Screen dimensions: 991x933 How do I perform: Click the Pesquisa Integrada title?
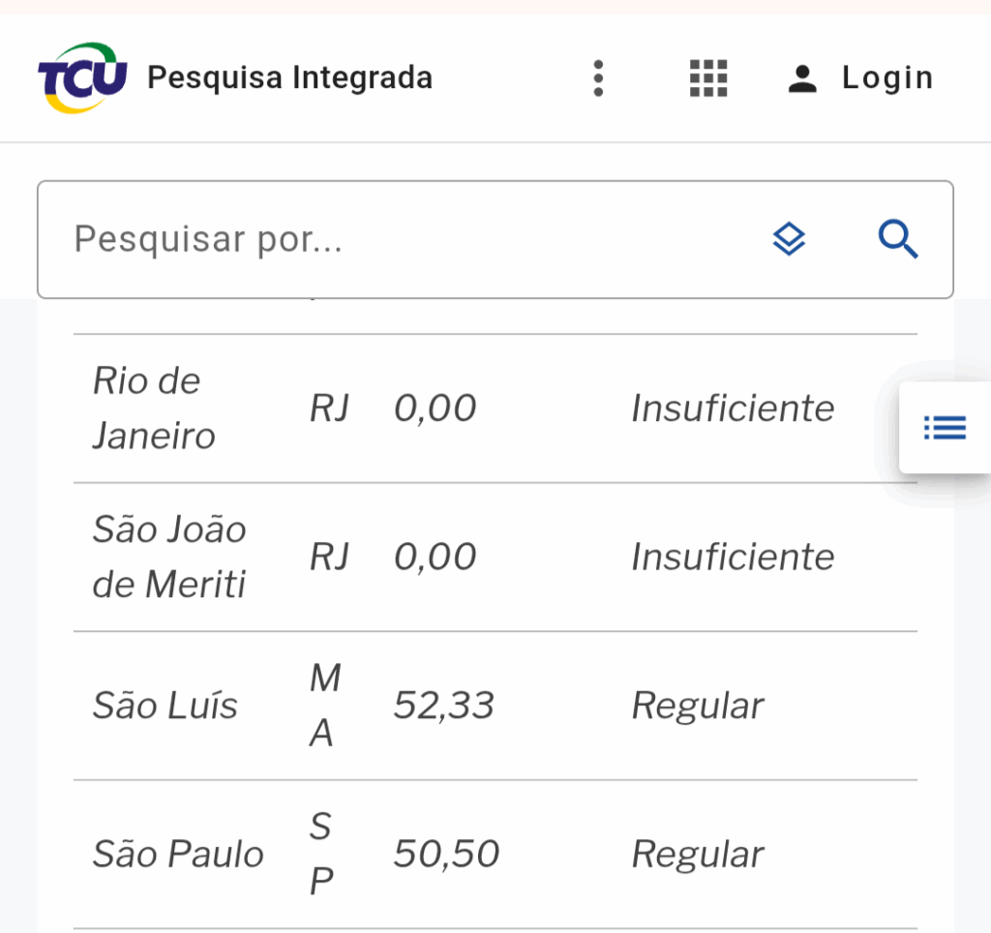(x=289, y=77)
